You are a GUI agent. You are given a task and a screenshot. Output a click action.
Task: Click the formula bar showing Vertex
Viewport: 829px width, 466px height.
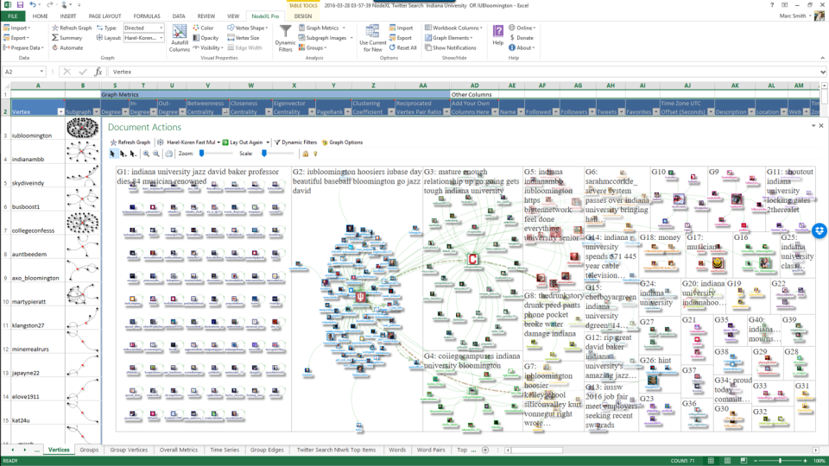pos(465,72)
